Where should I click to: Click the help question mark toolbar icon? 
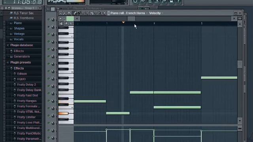click(x=178, y=2)
